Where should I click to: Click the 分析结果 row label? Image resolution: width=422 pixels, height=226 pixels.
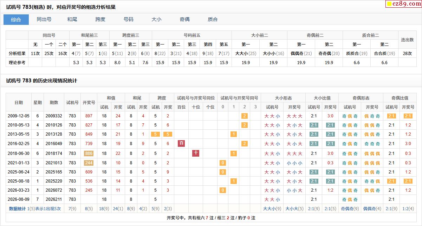click(17, 54)
